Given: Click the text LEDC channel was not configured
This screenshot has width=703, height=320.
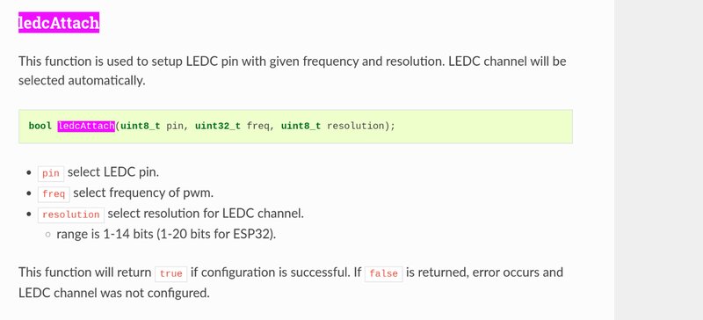Looking at the screenshot, I should coord(114,293).
